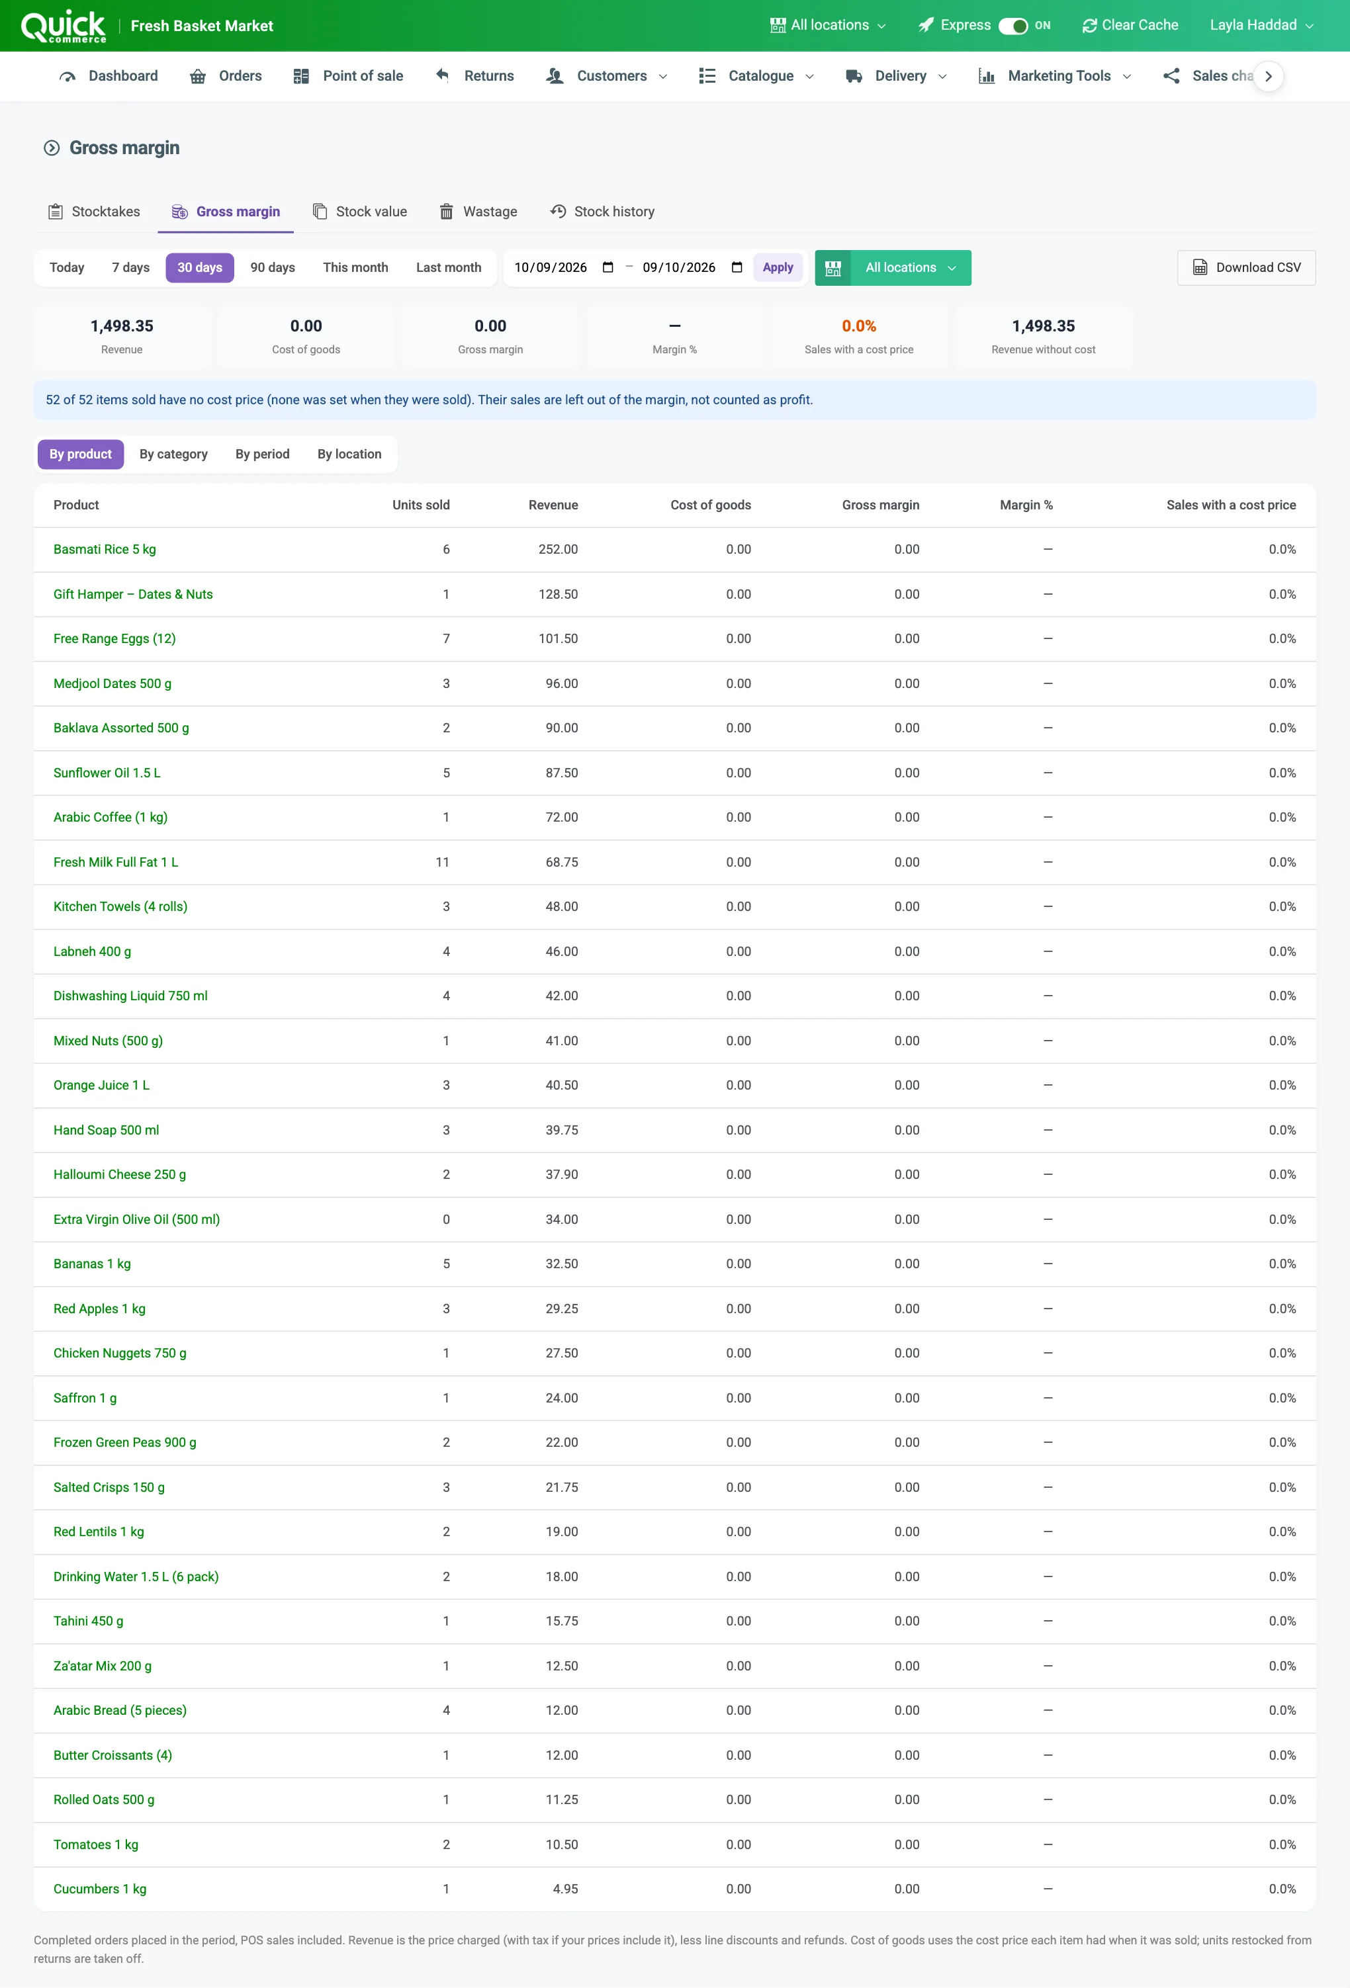Open the Cucumbers 1 kg product link
The height and width of the screenshot is (1988, 1350).
pyautogui.click(x=100, y=1889)
